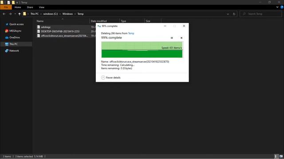The image size is (284, 159).
Task: Open the File ribbon tab
Action: (6, 7)
